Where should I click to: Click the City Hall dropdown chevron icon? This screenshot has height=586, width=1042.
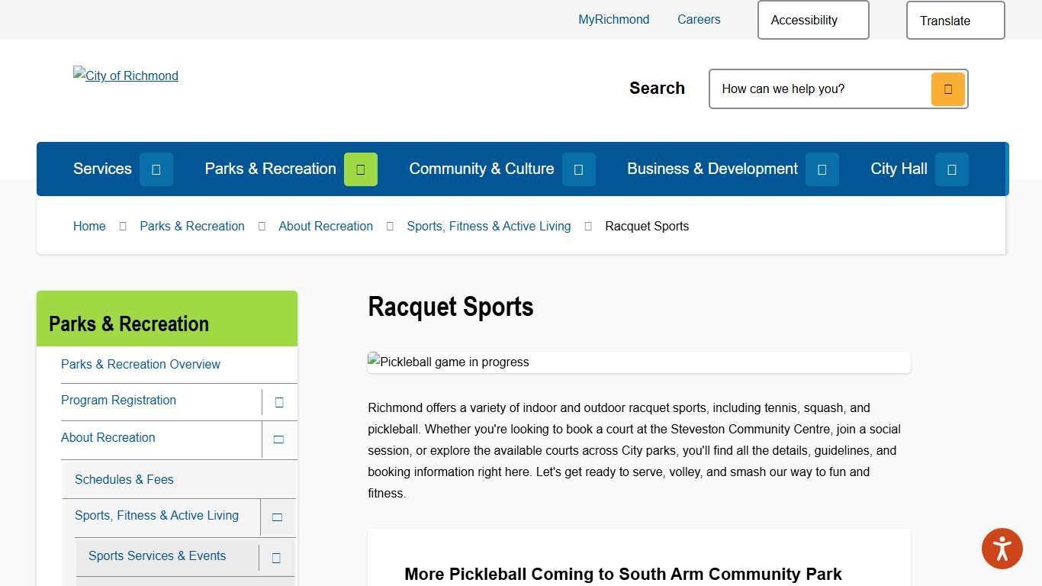coord(951,169)
